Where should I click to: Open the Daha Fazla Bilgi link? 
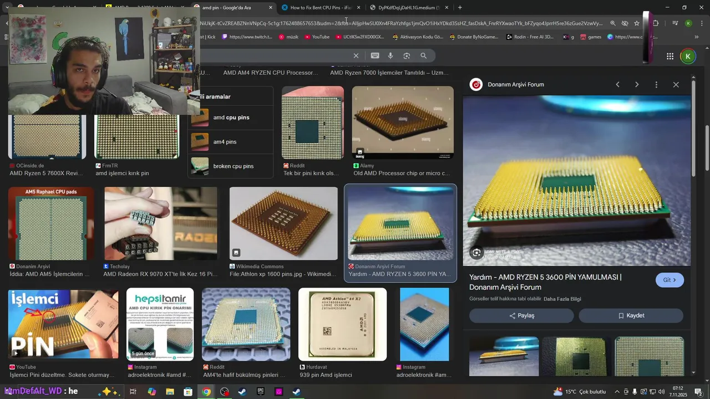pyautogui.click(x=562, y=299)
